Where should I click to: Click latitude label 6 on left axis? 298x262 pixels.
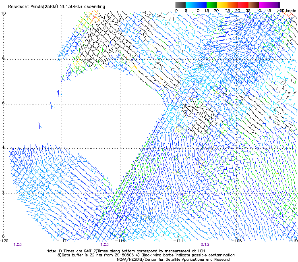[3, 103]
